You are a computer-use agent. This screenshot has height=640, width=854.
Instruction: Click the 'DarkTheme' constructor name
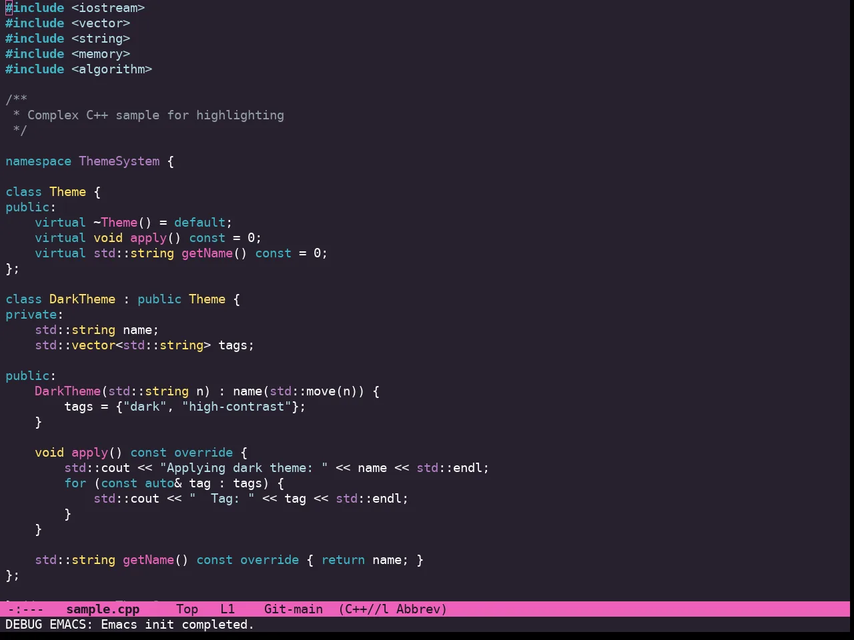[x=67, y=391]
